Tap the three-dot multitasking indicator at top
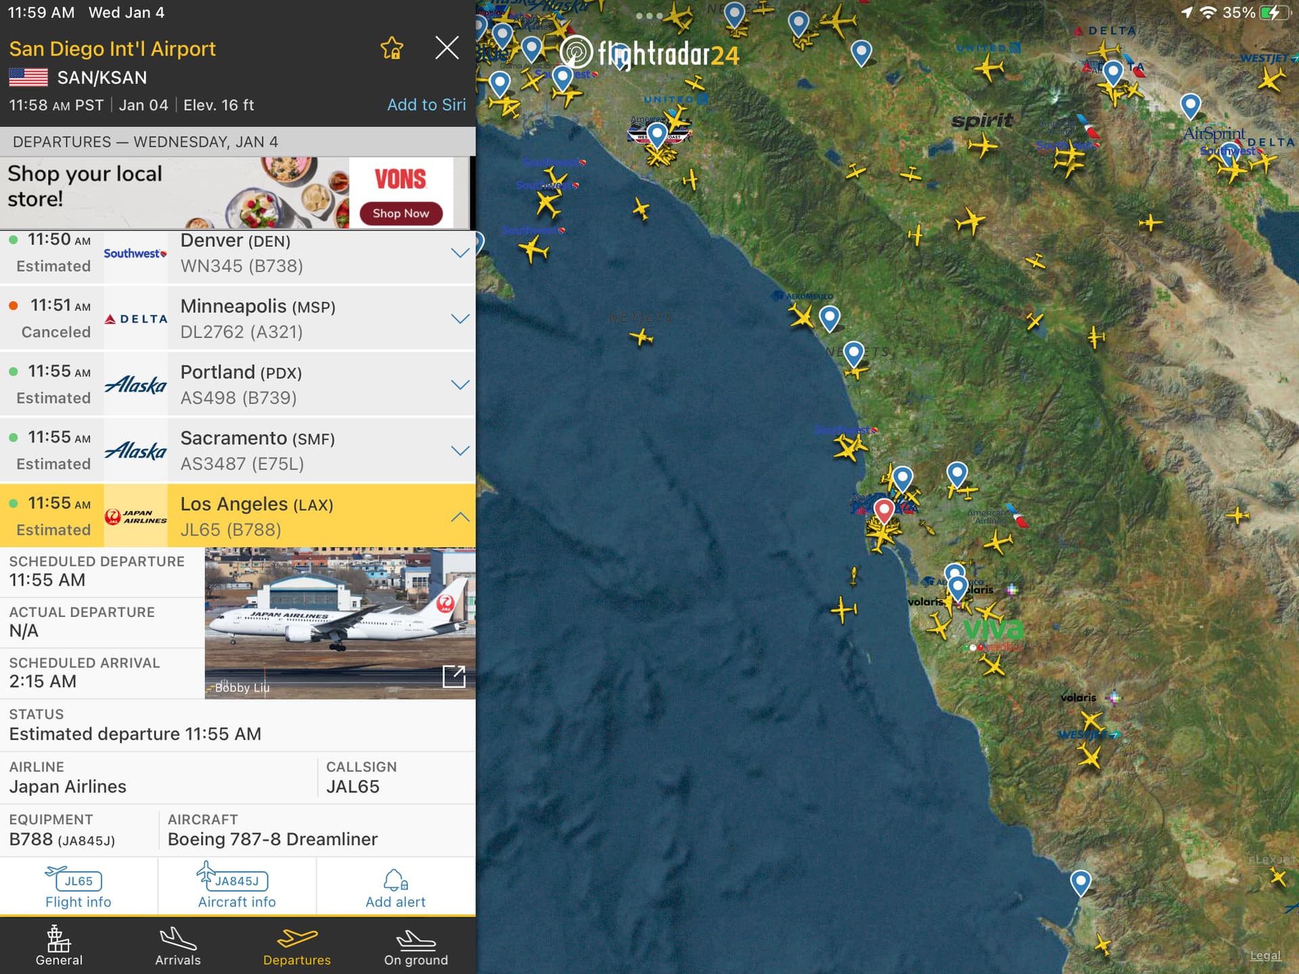 click(x=649, y=16)
